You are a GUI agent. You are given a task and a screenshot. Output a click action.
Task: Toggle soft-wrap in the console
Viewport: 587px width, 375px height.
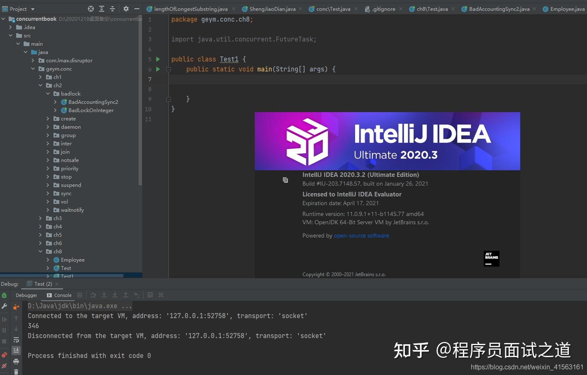[16, 340]
